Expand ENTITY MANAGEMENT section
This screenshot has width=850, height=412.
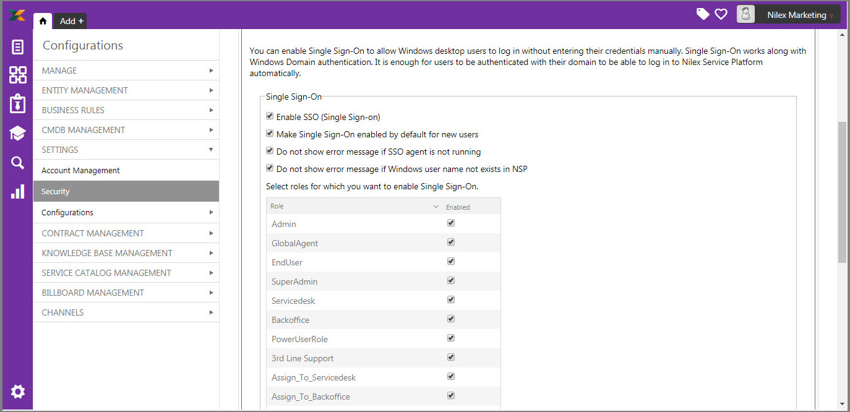(126, 90)
